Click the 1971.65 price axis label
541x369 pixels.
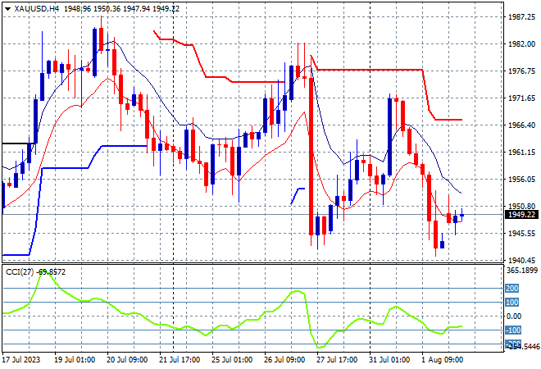(x=521, y=98)
